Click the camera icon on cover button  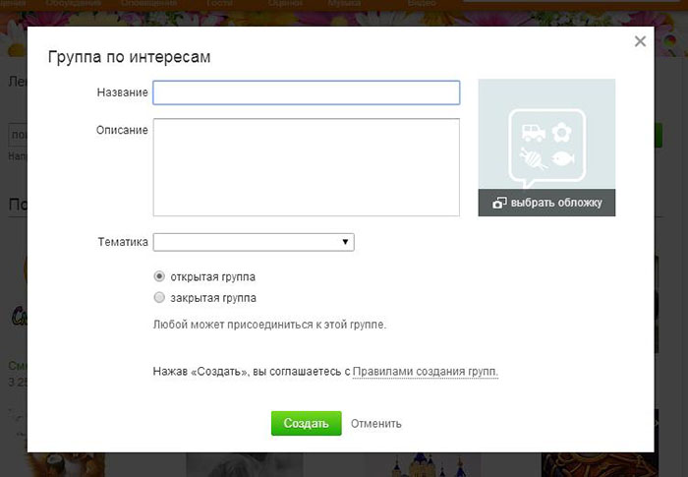pyautogui.click(x=499, y=203)
